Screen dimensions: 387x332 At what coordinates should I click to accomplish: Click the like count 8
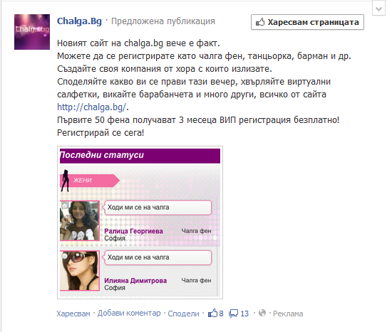(x=221, y=314)
